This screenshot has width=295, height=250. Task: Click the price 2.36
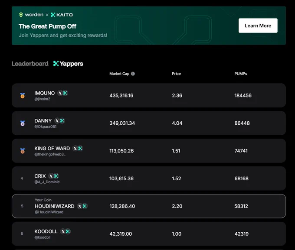coord(177,95)
